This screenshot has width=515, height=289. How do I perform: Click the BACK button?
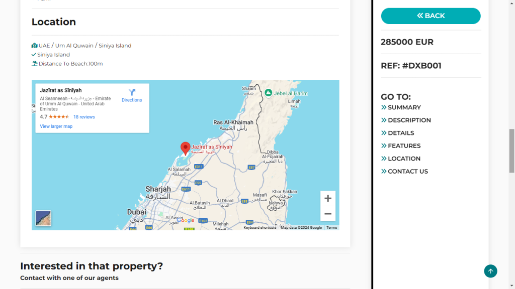[431, 16]
